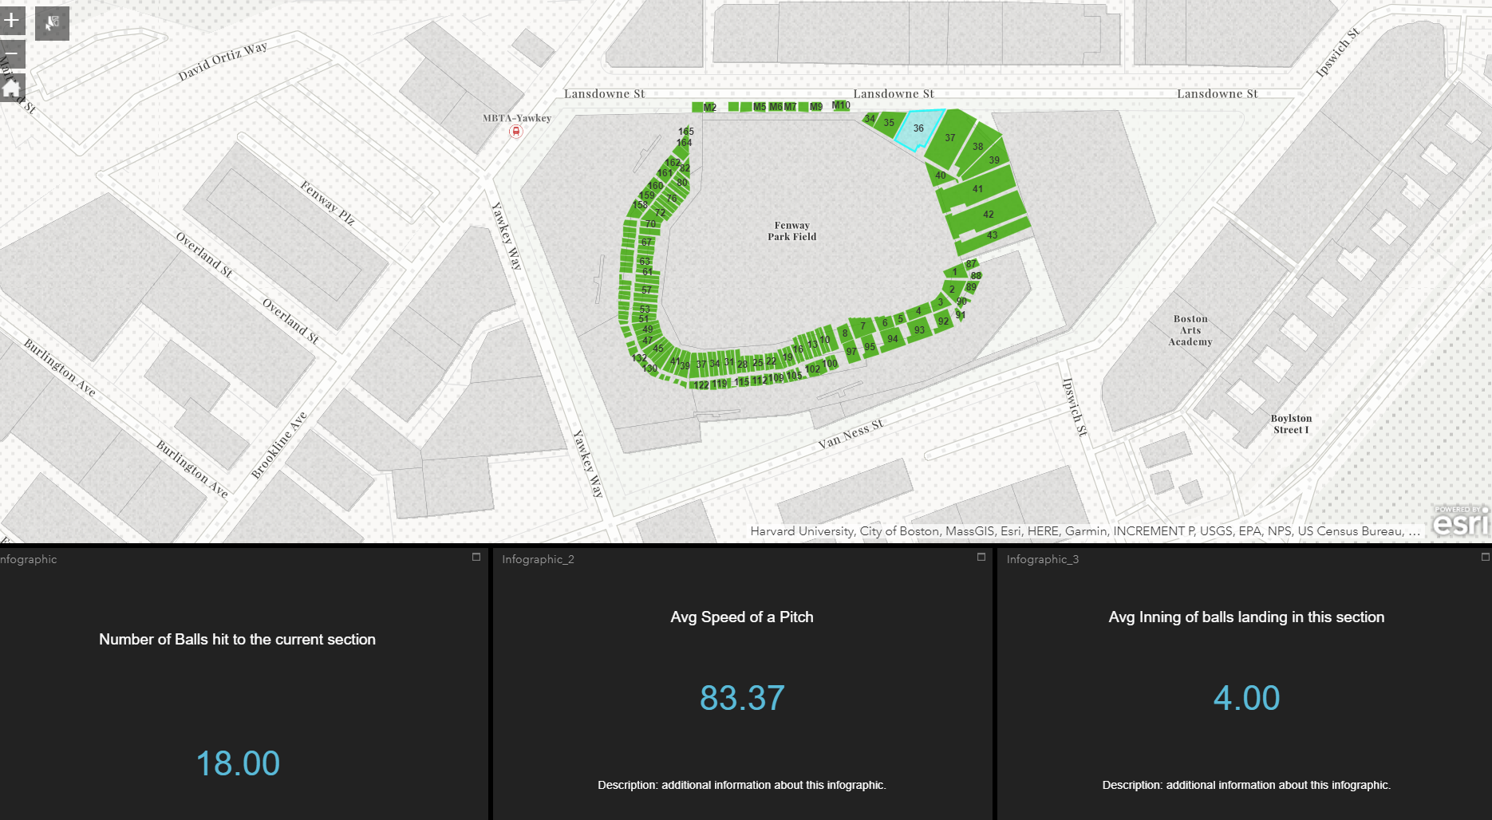Select right field section 1
The width and height of the screenshot is (1492, 820).
coord(954,272)
